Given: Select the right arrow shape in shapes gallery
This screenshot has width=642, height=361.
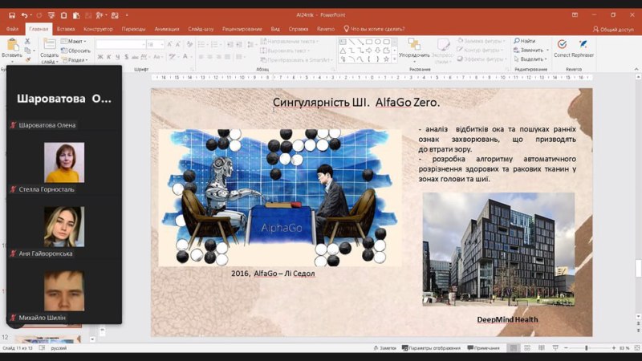Looking at the screenshot, I should point(369,51).
